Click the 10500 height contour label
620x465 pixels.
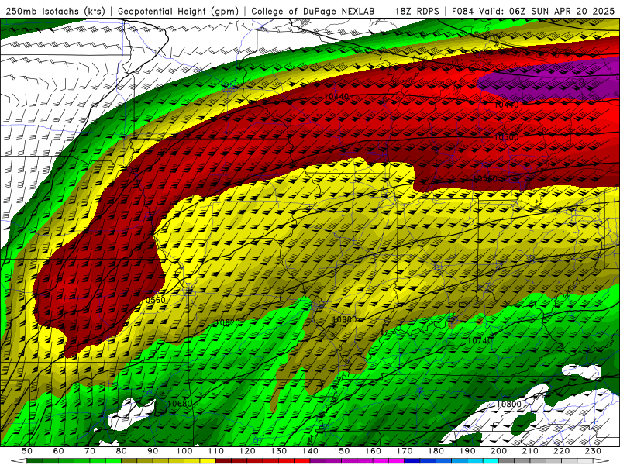click(x=507, y=137)
